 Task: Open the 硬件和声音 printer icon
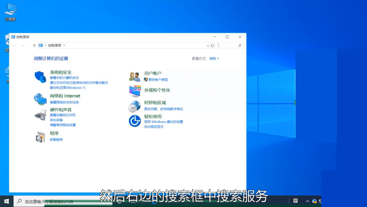[40, 115]
